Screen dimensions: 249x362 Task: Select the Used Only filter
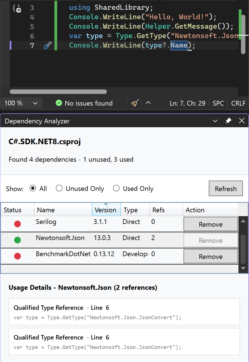click(116, 188)
